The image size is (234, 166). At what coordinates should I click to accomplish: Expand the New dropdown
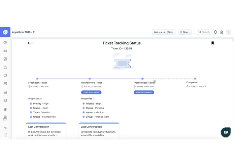pos(185,32)
